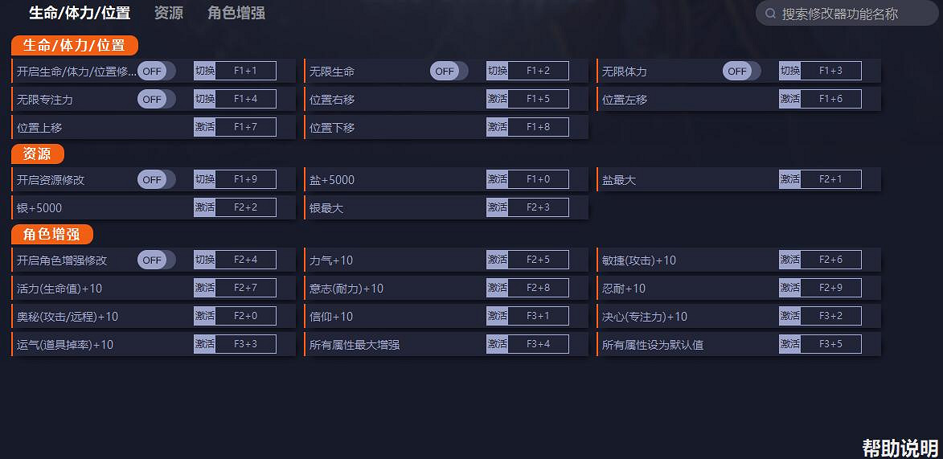The height and width of the screenshot is (459, 943).
Task: Open the 资源 tab
Action: pos(168,13)
